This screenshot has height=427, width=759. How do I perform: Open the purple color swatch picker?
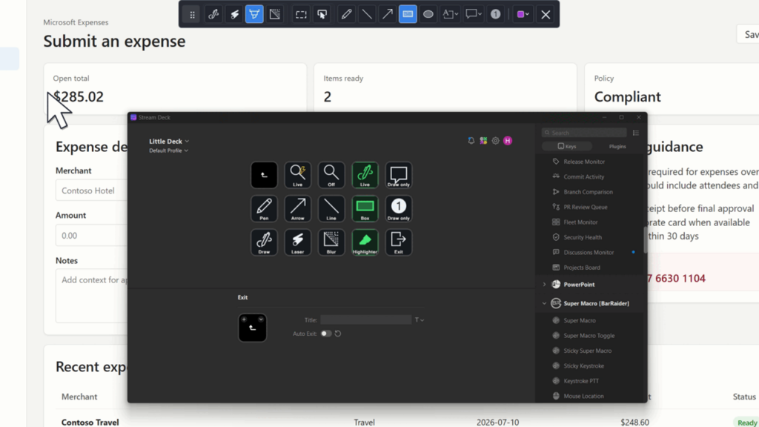(523, 15)
